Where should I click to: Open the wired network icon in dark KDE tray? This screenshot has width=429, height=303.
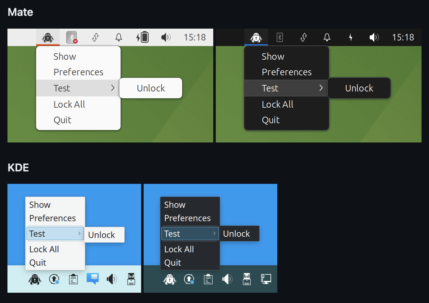click(x=266, y=279)
